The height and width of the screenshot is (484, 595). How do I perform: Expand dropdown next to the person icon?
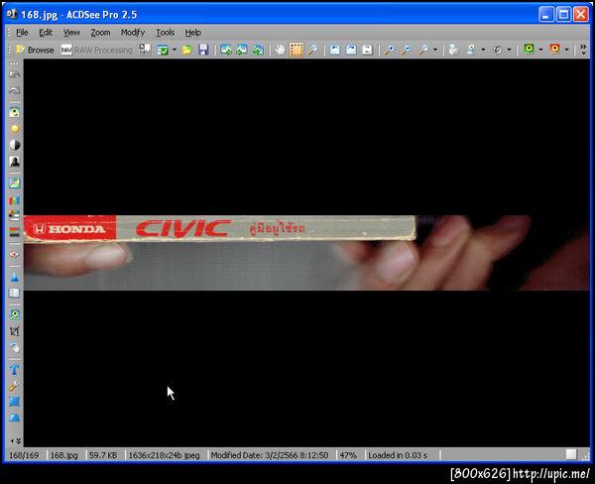point(483,50)
